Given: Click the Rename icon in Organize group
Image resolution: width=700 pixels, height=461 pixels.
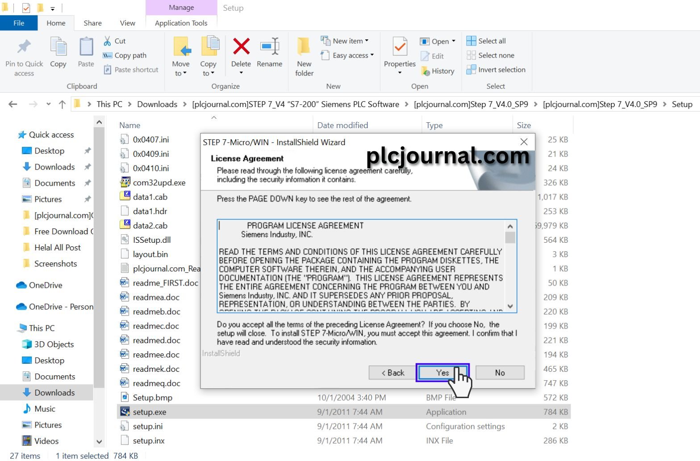Looking at the screenshot, I should (270, 46).
